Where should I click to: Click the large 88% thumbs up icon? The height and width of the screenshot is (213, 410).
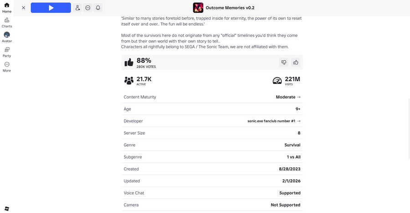click(x=129, y=62)
